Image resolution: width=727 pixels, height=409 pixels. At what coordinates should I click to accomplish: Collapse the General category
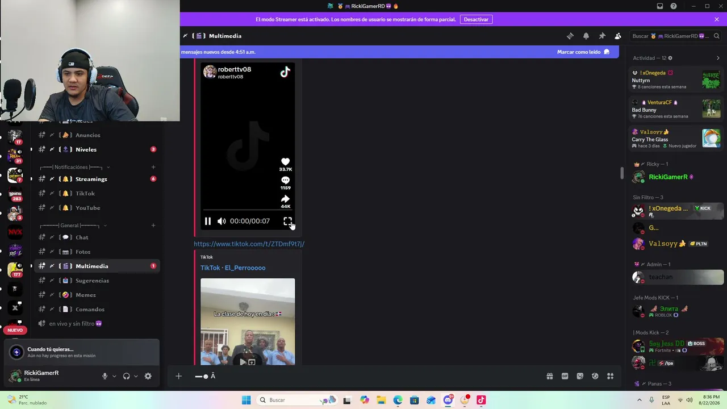coord(73,226)
